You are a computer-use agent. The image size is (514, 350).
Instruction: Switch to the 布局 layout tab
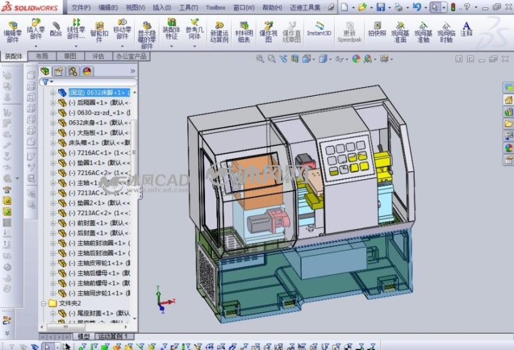(x=41, y=56)
